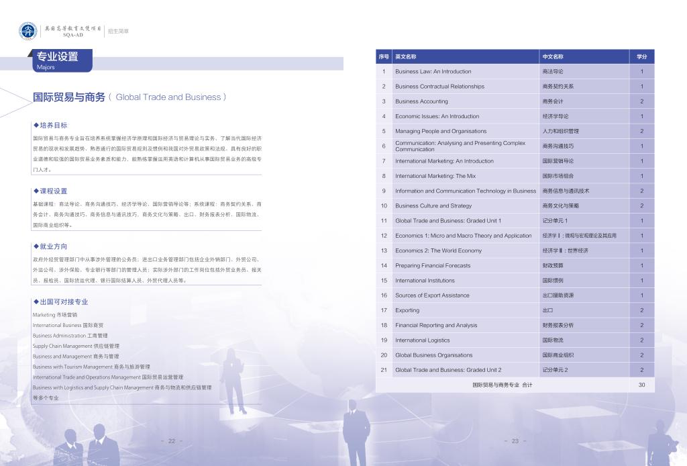
Task: Select the 英文名称 column header
Action: 406,56
